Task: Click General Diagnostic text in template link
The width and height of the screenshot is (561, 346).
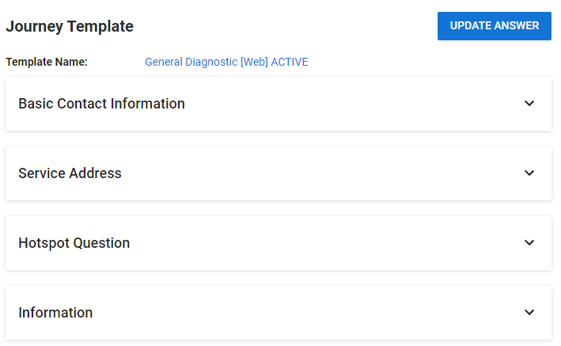Action: [191, 62]
